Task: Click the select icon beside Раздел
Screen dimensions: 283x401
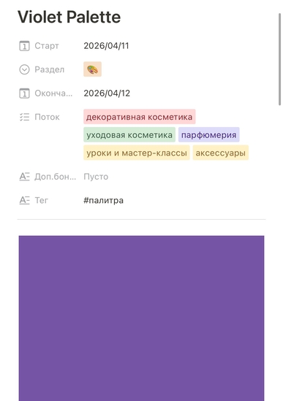Action: click(x=24, y=69)
